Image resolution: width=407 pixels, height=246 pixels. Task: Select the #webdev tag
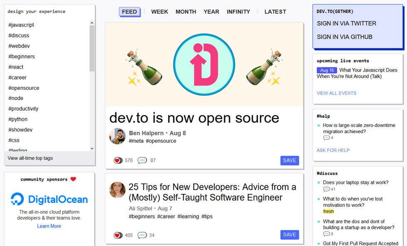[x=19, y=46]
